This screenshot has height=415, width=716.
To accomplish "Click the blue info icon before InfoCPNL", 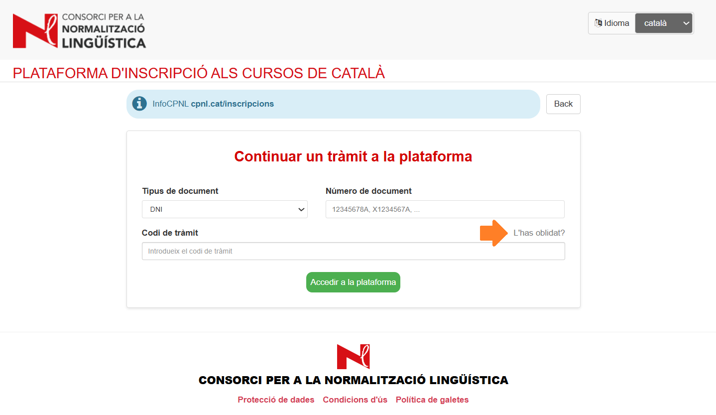I will [139, 104].
